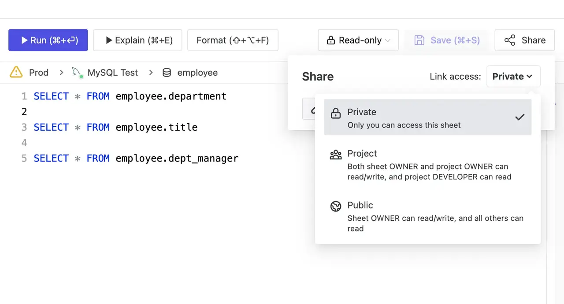Click the yellow warning triangle icon beside Prod
This screenshot has height=304, width=564.
(x=16, y=72)
